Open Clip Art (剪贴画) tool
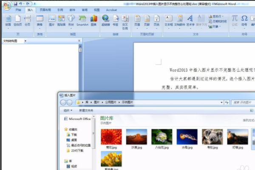 coord(61,20)
